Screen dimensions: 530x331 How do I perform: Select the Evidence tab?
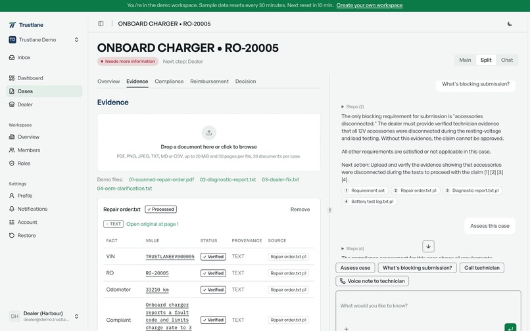coord(137,81)
